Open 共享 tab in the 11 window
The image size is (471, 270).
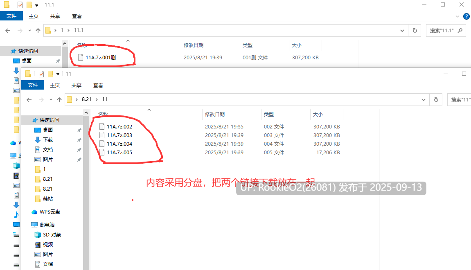pyautogui.click(x=76, y=85)
